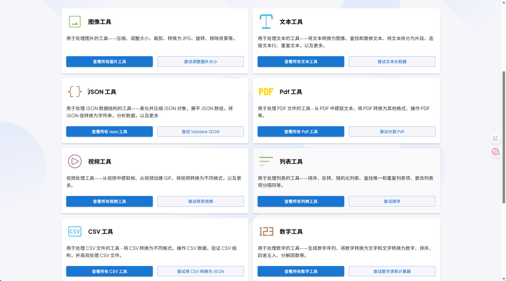Click the pink translate floating icon

click(495, 152)
